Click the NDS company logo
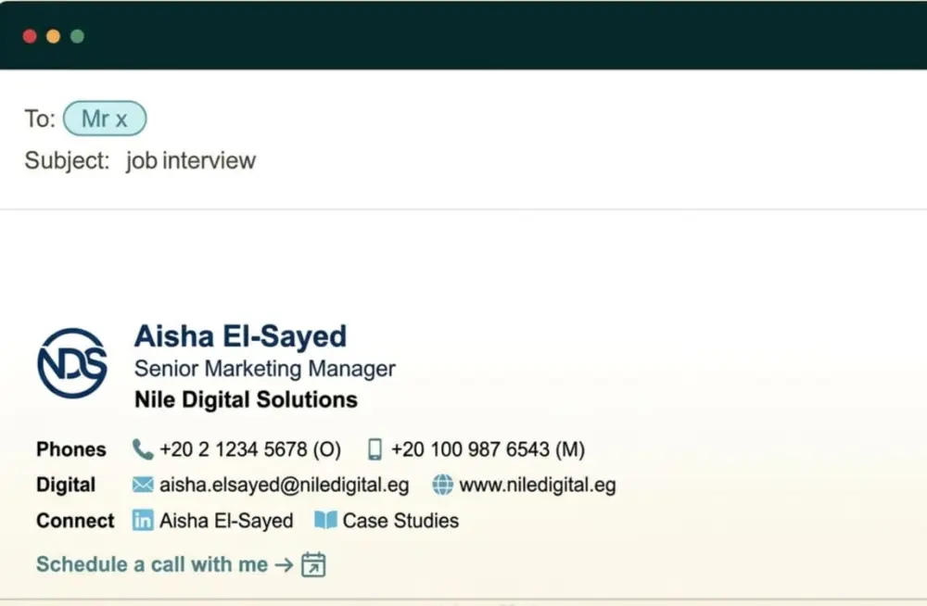 pos(72,363)
